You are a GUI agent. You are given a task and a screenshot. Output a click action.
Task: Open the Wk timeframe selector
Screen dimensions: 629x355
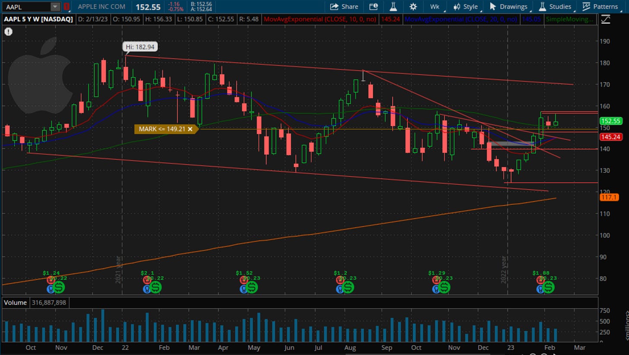click(435, 6)
